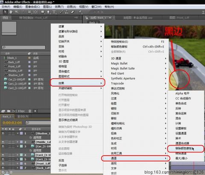Collapse layer 3 Car twirl arrow
The height and width of the screenshot is (175, 205).
coord(18,146)
